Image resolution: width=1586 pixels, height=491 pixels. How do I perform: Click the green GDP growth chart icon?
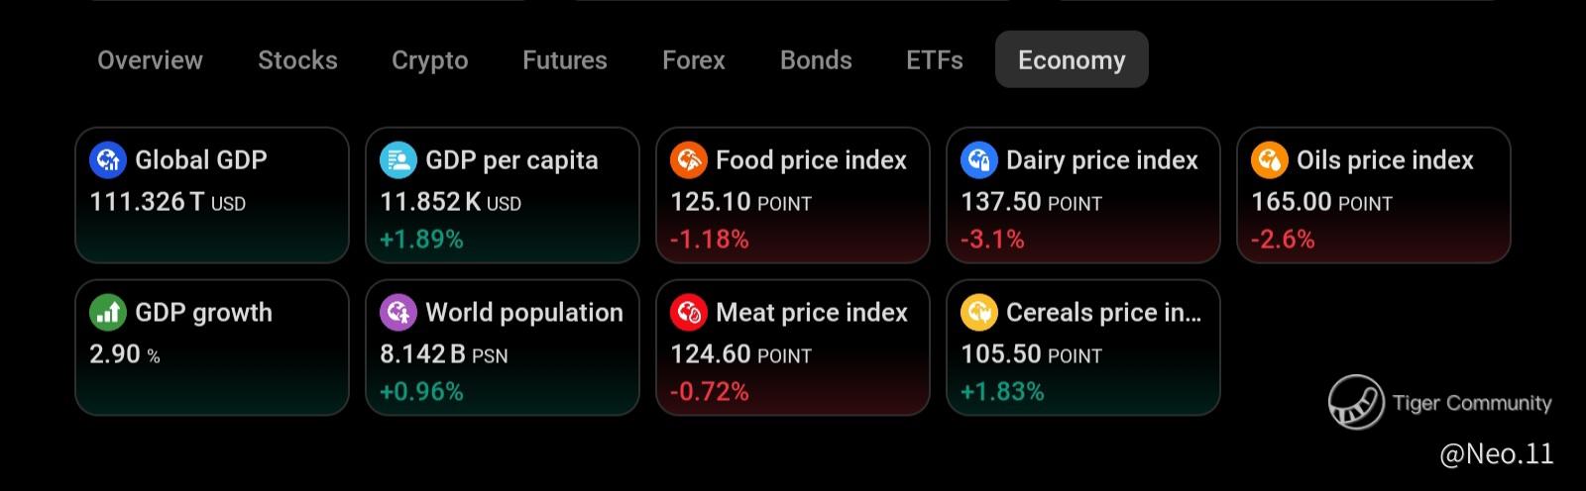107,312
